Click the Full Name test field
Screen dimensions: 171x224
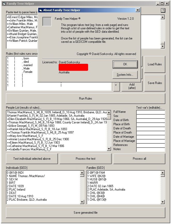pos(151,112)
